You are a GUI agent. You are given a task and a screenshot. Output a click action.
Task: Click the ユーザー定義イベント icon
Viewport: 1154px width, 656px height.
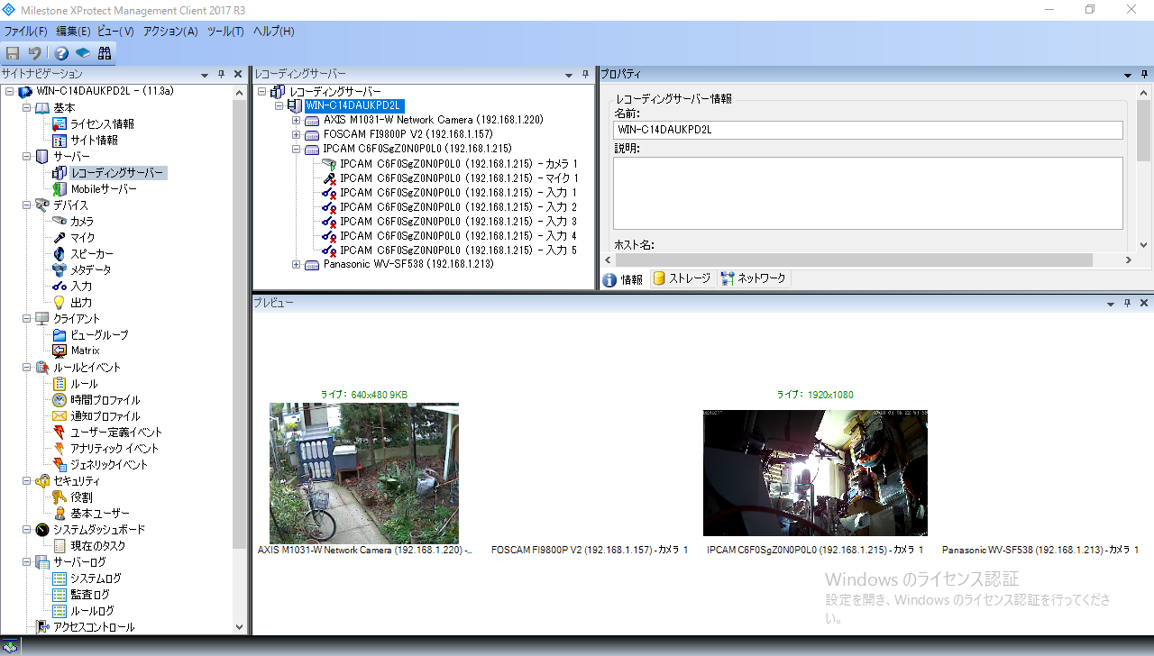[60, 433]
